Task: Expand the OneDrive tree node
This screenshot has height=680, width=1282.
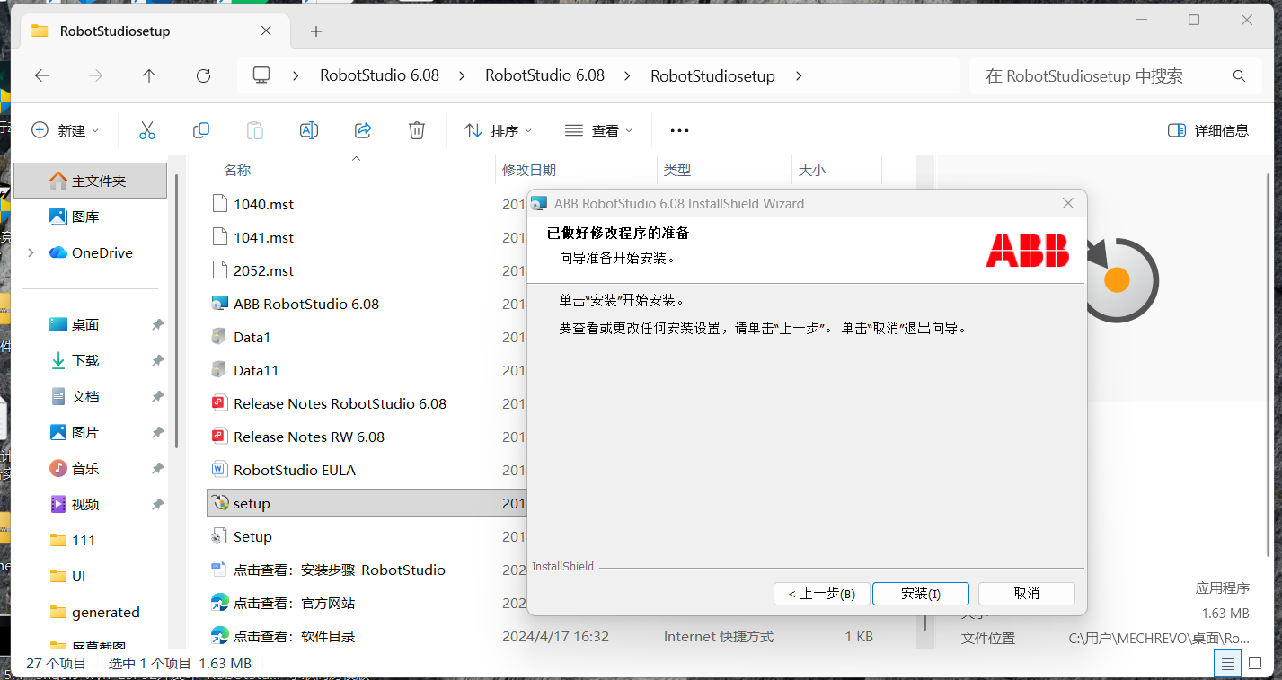Action: [x=31, y=253]
